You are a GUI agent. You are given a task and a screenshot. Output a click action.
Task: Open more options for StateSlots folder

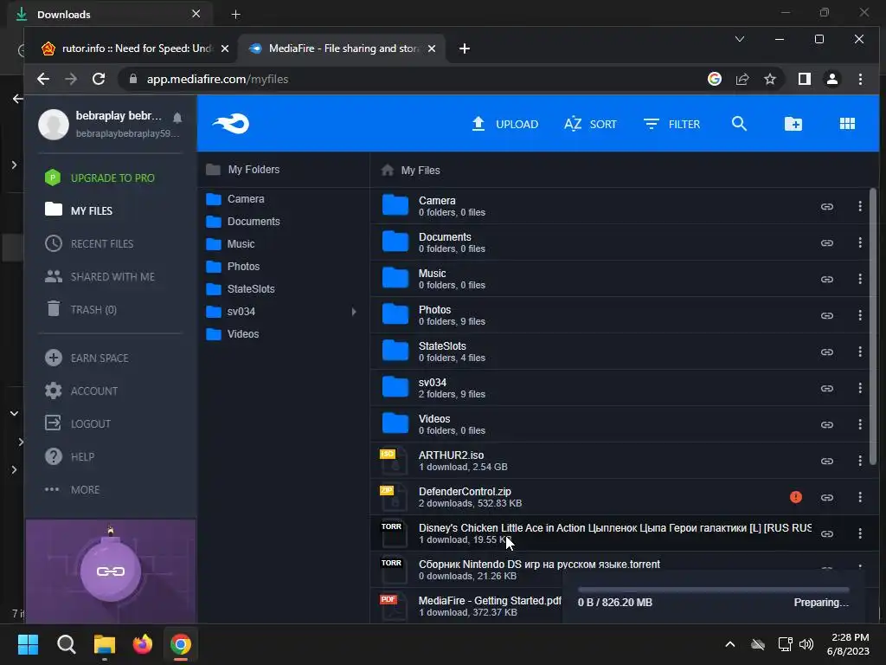tap(860, 352)
